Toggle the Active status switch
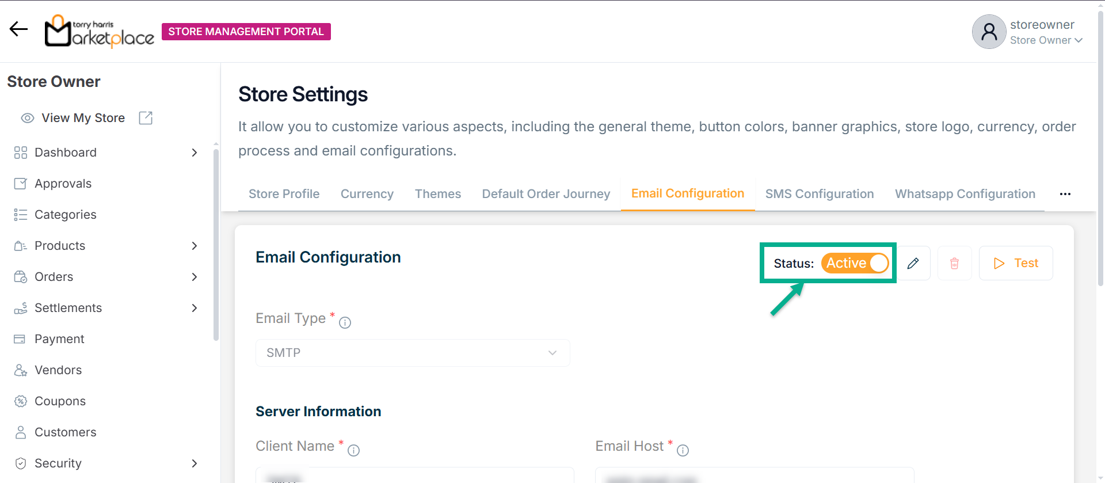 (x=855, y=263)
